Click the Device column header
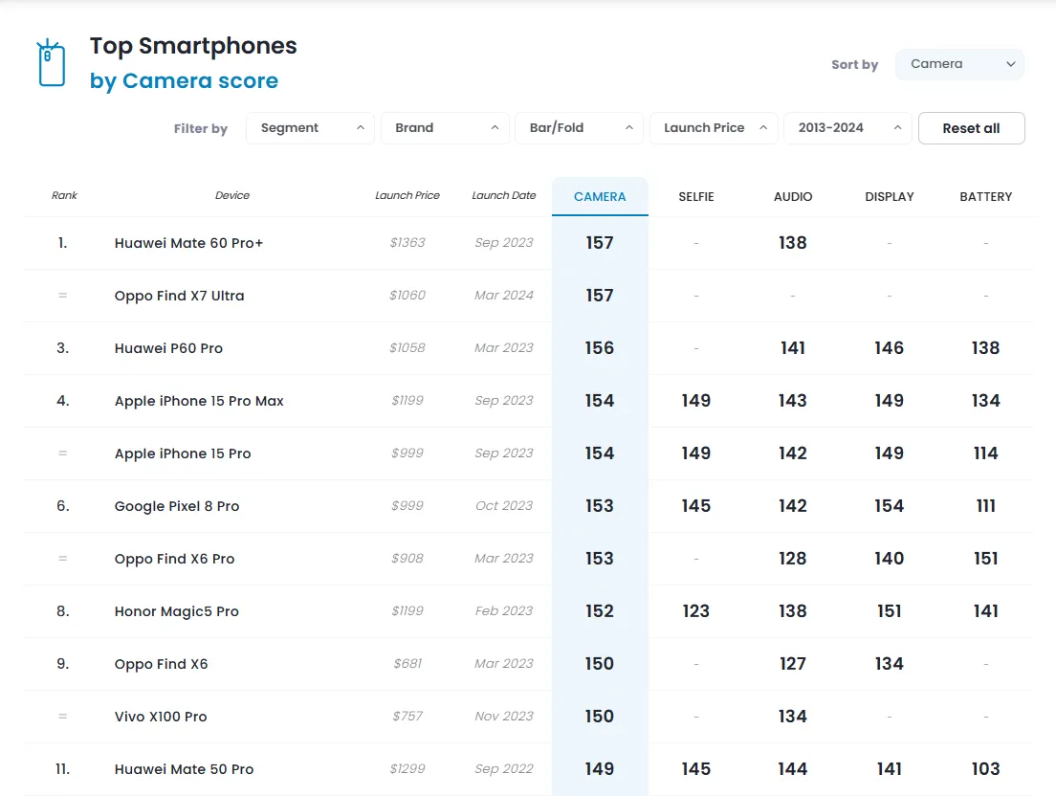The image size is (1056, 796). coord(232,195)
